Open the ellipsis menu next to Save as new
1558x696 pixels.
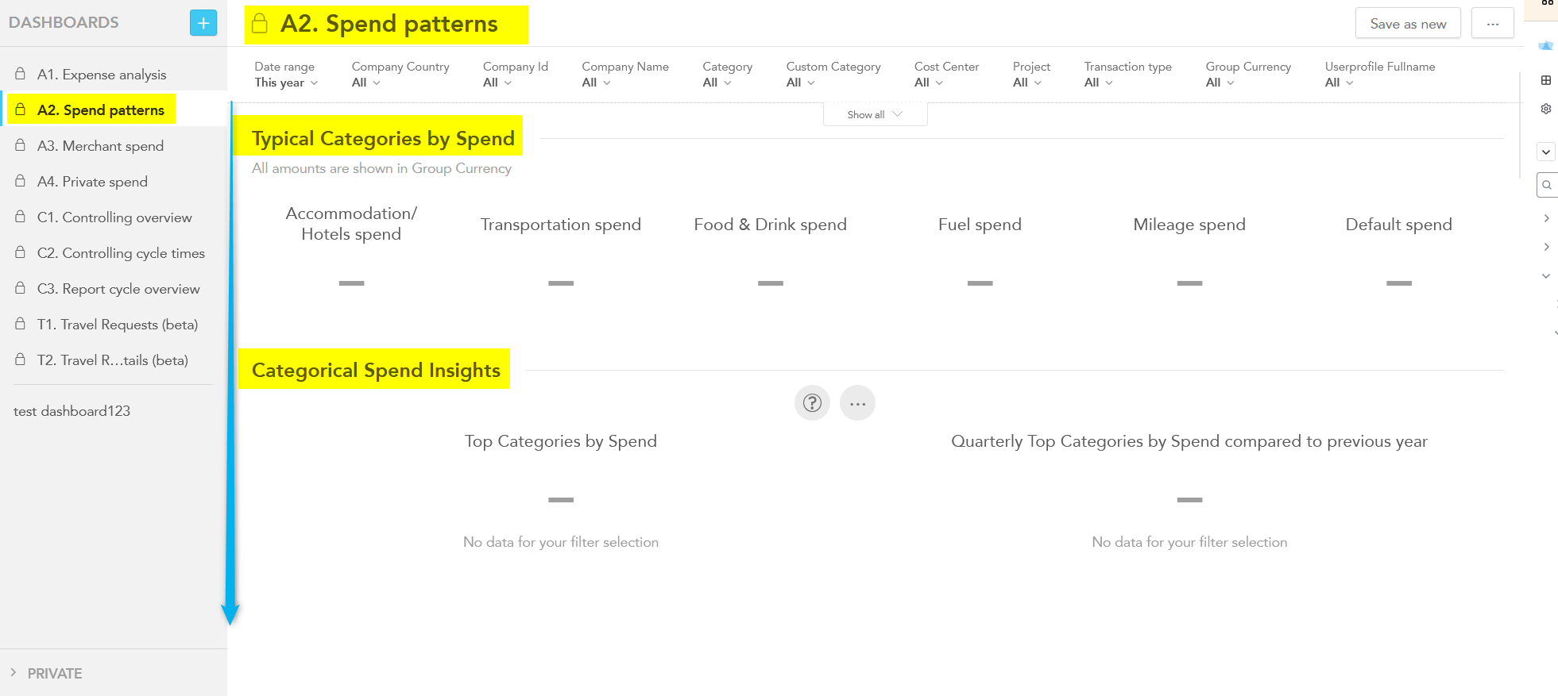coord(1492,24)
